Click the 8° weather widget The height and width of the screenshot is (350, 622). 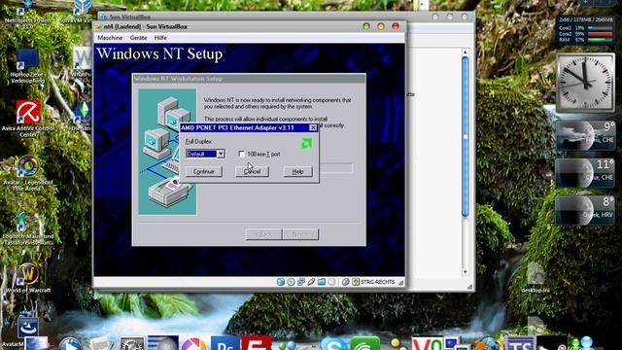tap(585, 210)
